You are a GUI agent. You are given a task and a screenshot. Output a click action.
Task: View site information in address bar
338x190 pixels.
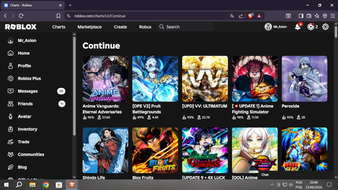pos(68,16)
